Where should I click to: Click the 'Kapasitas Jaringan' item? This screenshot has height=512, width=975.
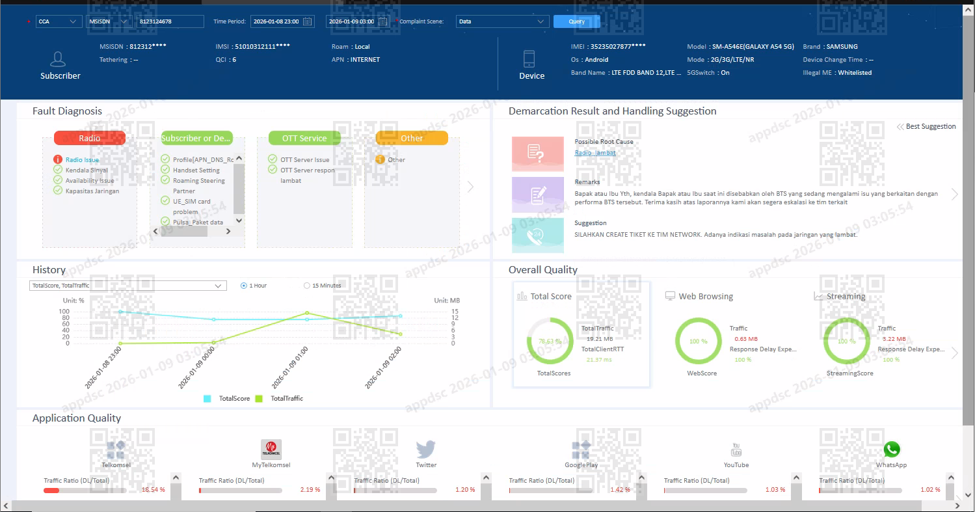92,191
